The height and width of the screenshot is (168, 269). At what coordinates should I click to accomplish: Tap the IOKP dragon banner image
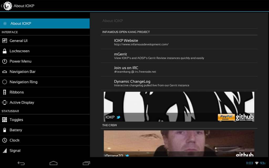tap(179, 107)
